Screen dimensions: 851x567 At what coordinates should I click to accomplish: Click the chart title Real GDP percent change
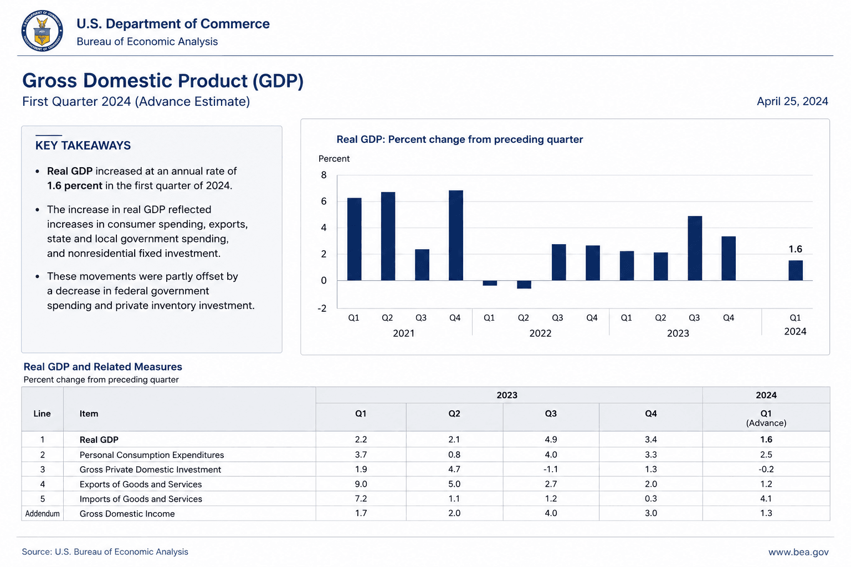click(460, 140)
